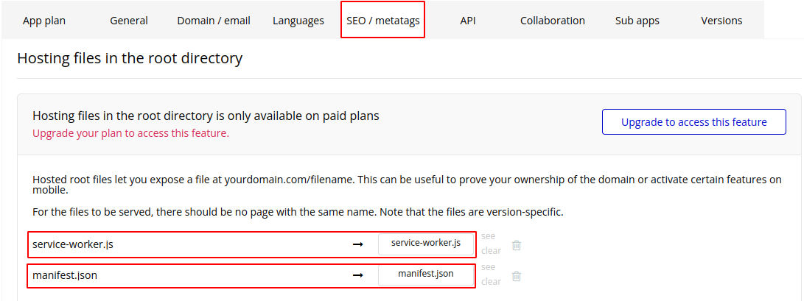Click 'clear' link for manifest.json

click(492, 282)
